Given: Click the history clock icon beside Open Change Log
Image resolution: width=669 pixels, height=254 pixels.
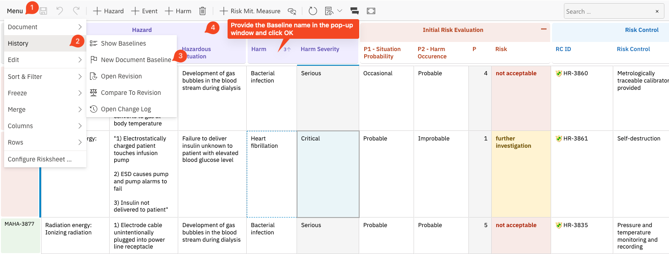Looking at the screenshot, I should [94, 109].
